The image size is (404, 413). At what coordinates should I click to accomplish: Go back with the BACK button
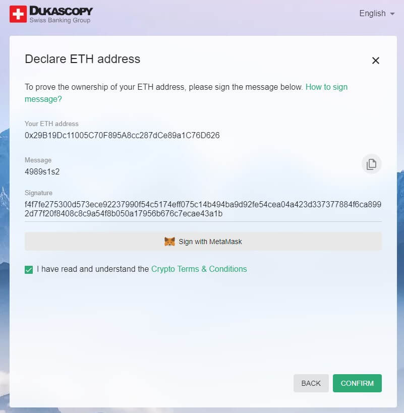[311, 383]
